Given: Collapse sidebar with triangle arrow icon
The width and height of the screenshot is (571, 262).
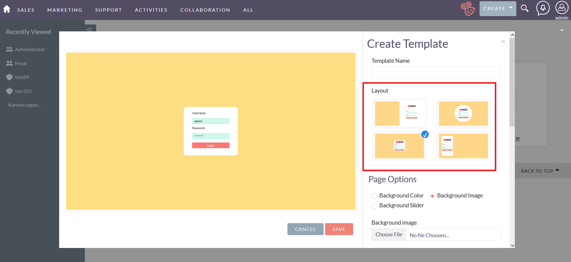Looking at the screenshot, I should (89, 29).
